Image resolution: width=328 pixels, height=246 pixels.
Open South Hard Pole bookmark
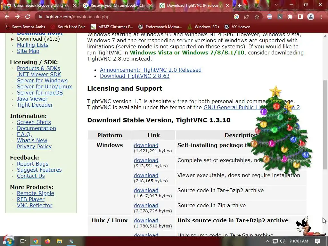click(69, 27)
